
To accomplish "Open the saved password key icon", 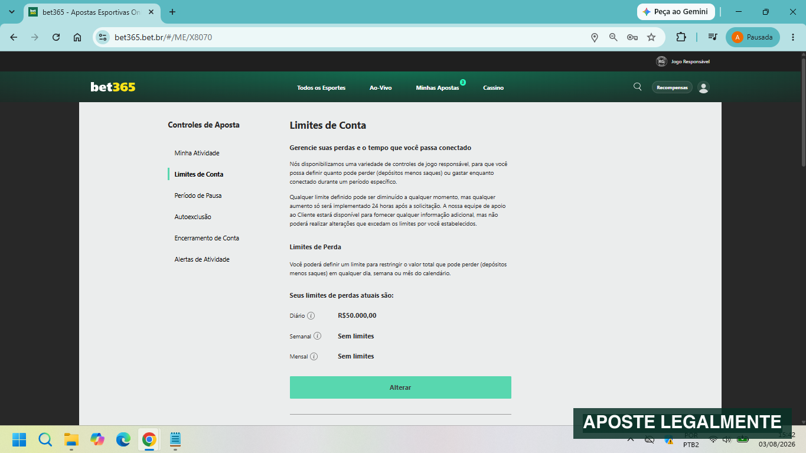I will click(632, 37).
